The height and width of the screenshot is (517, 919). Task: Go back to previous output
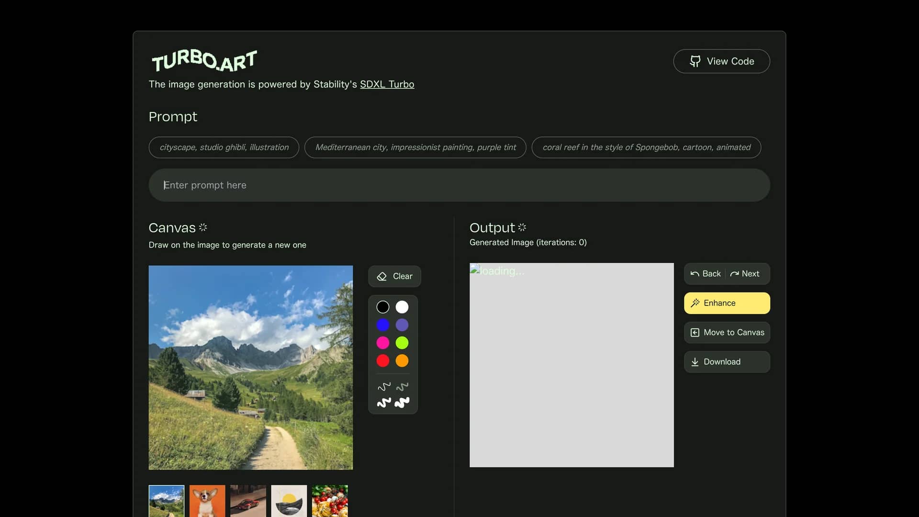point(706,274)
